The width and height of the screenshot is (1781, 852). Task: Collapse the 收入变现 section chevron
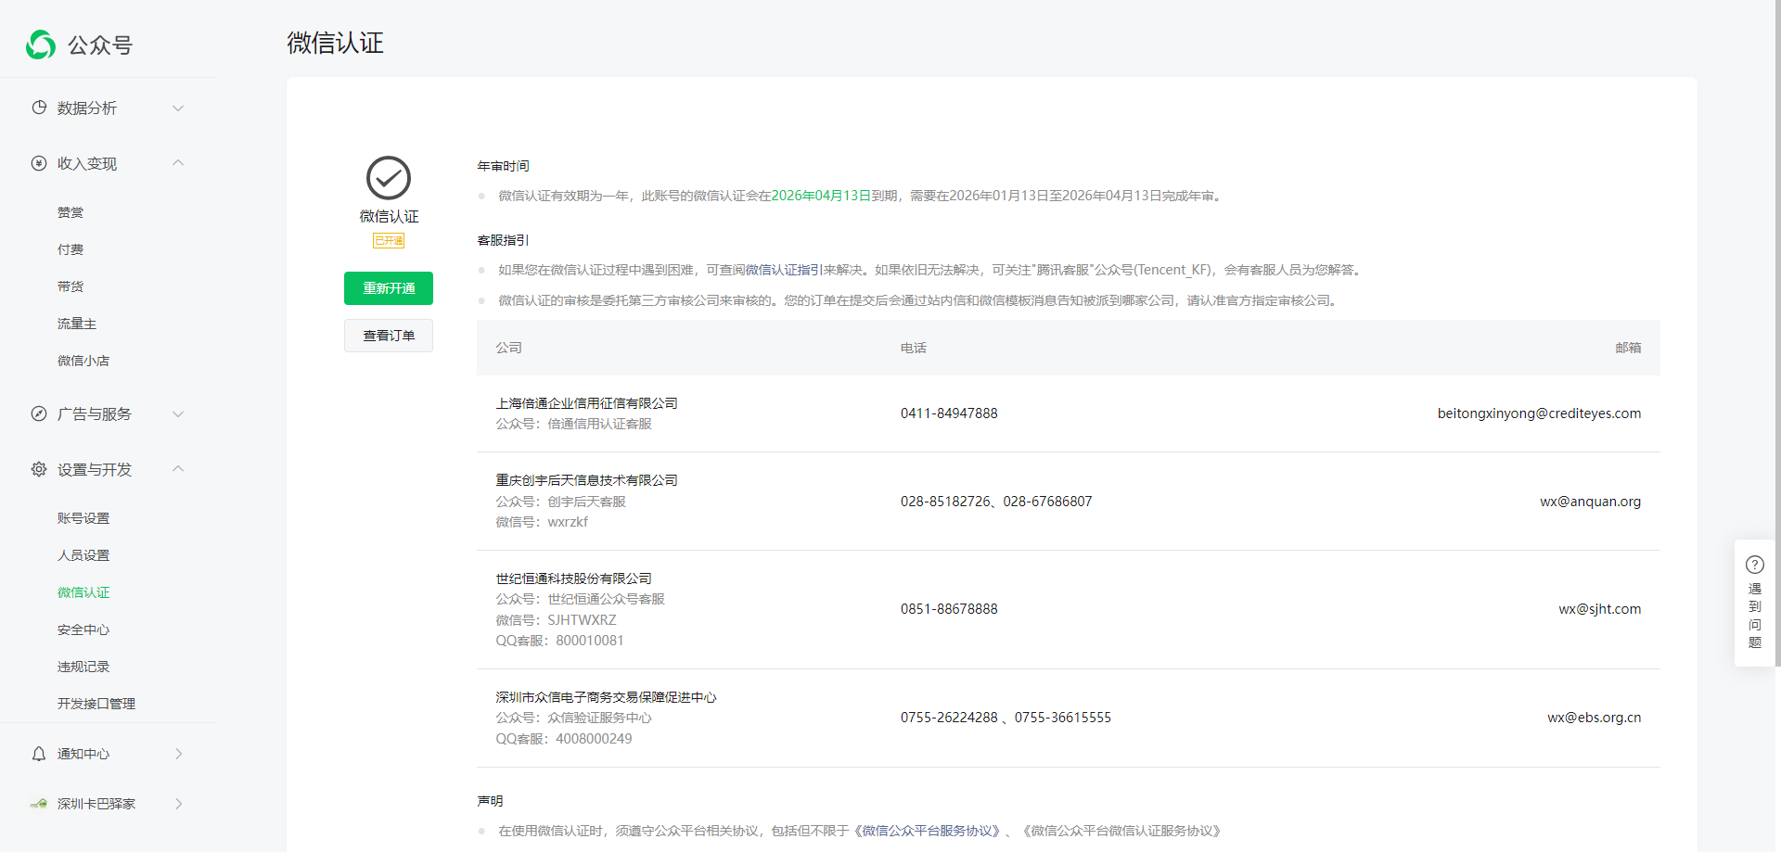tap(178, 163)
